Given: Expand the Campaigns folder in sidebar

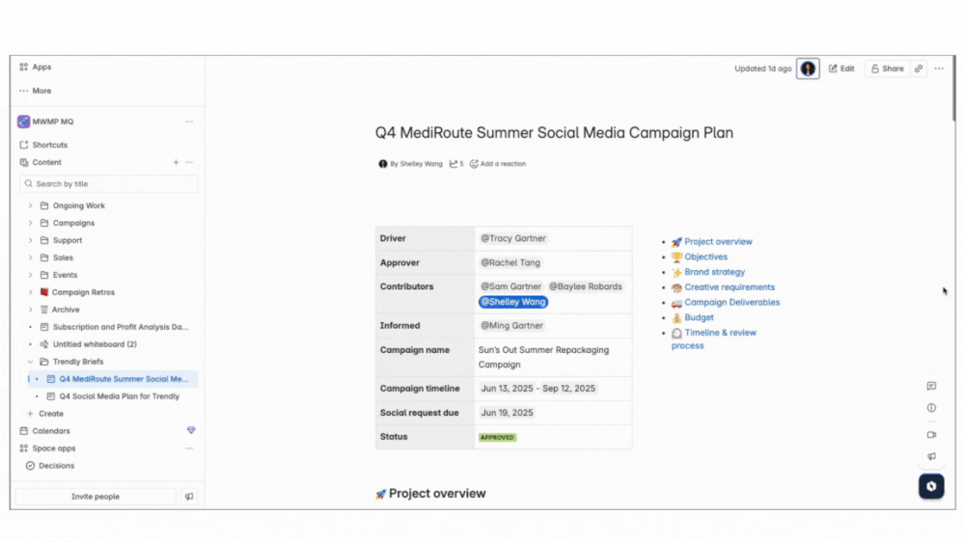Looking at the screenshot, I should (x=30, y=223).
